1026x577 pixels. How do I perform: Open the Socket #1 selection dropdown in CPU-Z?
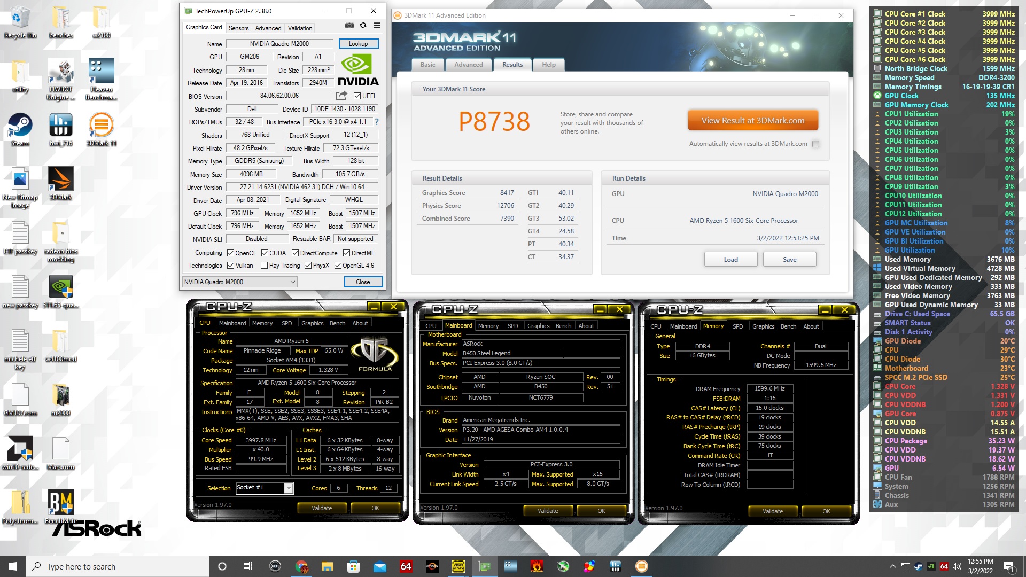pyautogui.click(x=265, y=488)
